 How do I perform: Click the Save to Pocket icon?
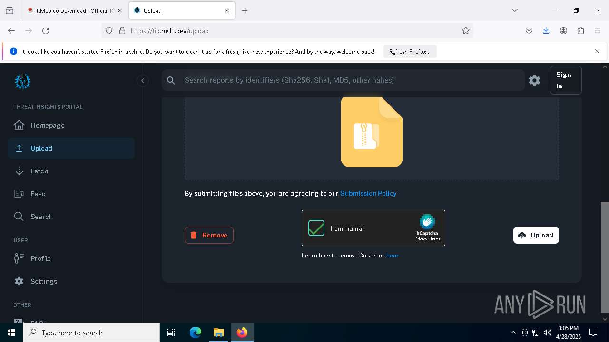click(x=529, y=31)
